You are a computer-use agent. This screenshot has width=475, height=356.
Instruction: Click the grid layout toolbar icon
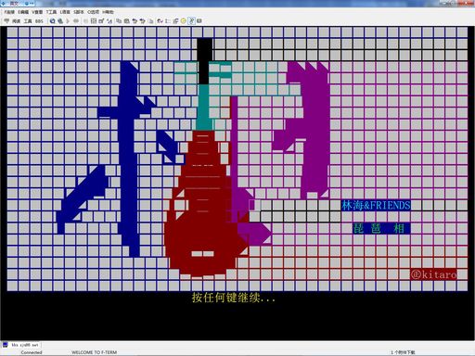(94, 21)
